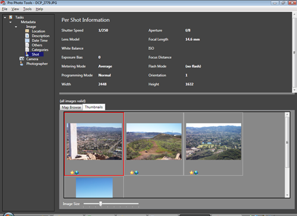
Task: Click the ISO label
Action: click(x=151, y=48)
